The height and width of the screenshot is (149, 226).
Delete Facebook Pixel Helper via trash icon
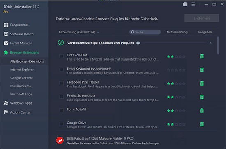point(202,84)
